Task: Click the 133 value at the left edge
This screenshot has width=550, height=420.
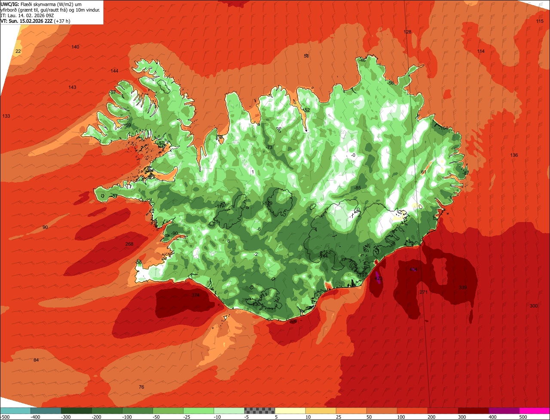Action: (x=6, y=116)
